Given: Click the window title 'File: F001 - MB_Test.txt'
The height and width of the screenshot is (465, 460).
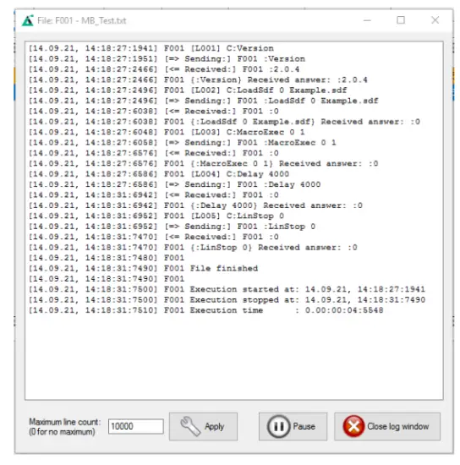Looking at the screenshot, I should pyautogui.click(x=81, y=20).
